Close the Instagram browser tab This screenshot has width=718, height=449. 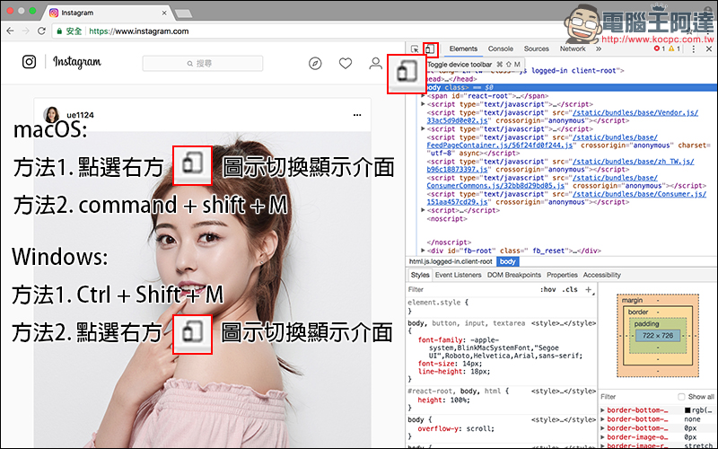tap(164, 13)
